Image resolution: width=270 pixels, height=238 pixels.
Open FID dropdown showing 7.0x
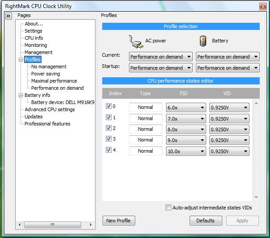[x=186, y=119]
